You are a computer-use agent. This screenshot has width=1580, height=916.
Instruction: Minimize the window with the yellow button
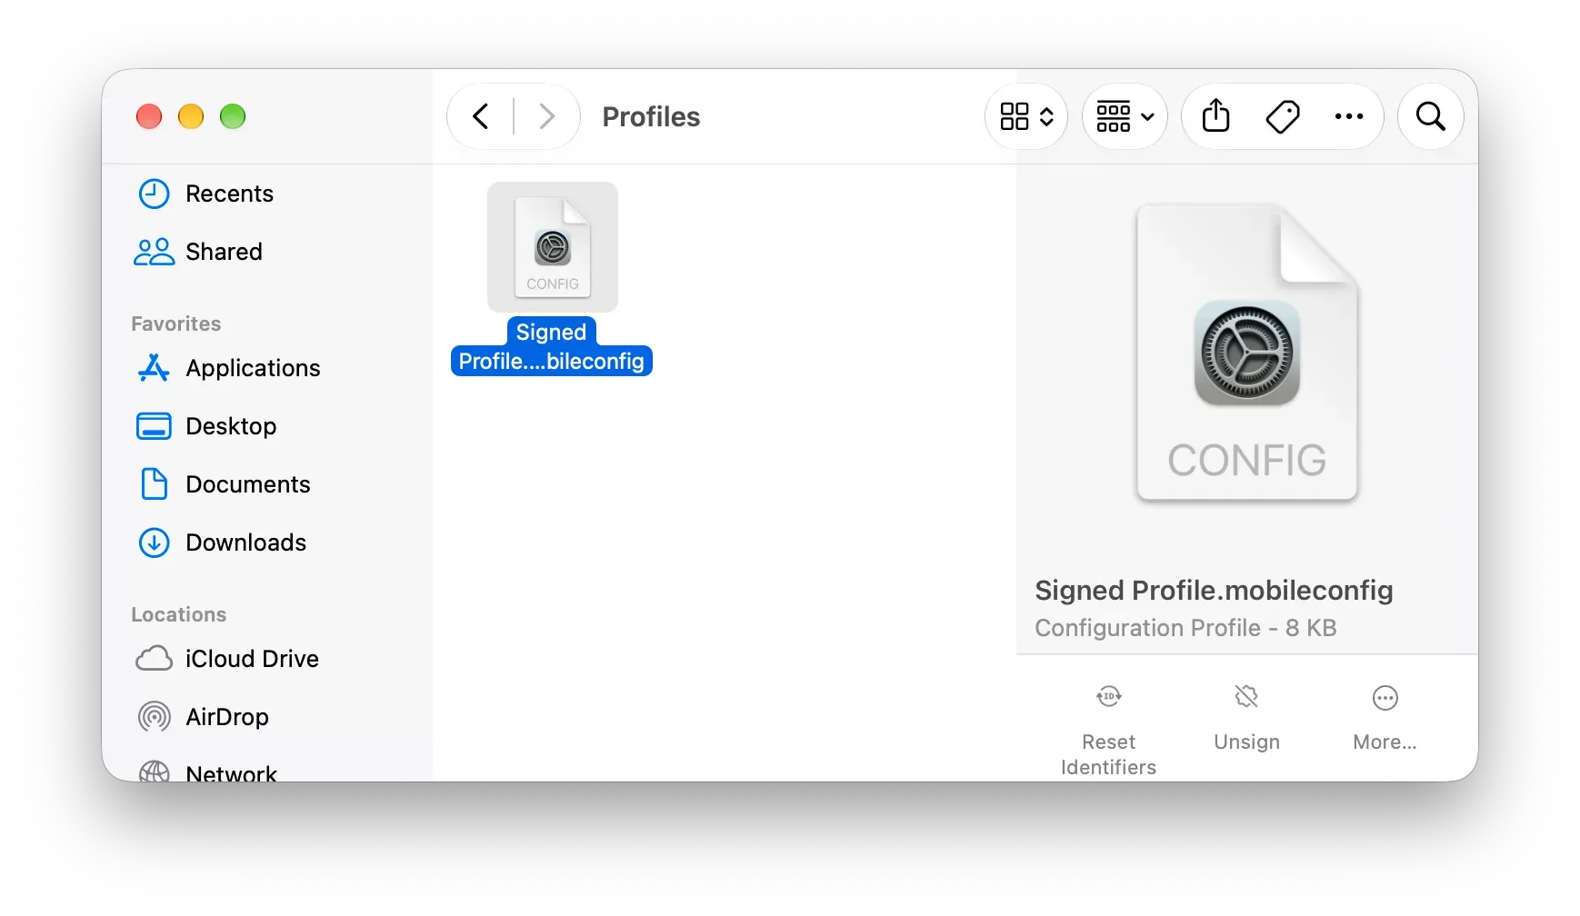pos(191,116)
